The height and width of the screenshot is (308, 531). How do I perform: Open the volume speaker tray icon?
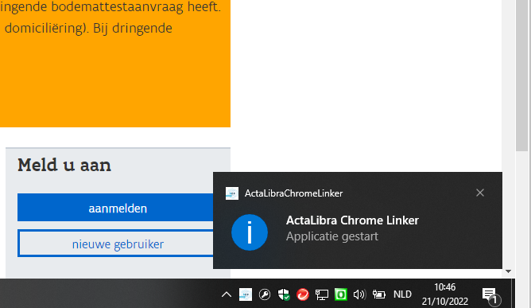pos(359,294)
